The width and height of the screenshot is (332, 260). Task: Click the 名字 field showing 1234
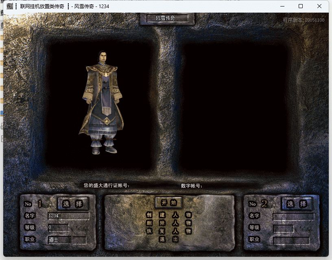(x=68, y=216)
